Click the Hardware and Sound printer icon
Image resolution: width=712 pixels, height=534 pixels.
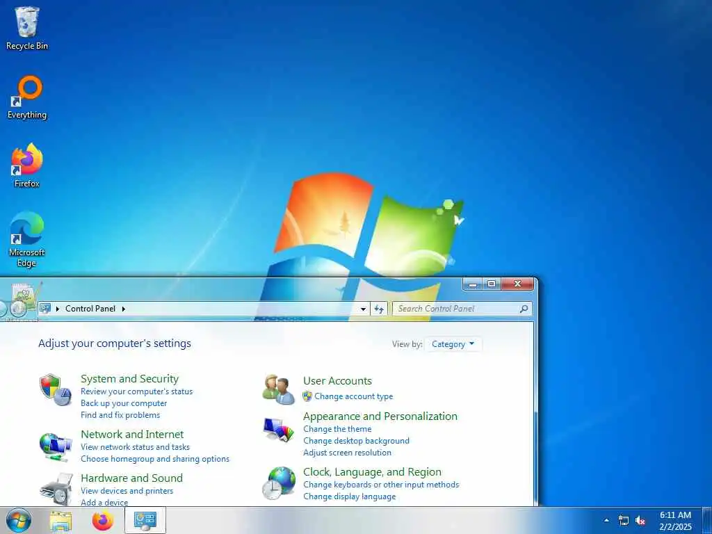pyautogui.click(x=56, y=489)
